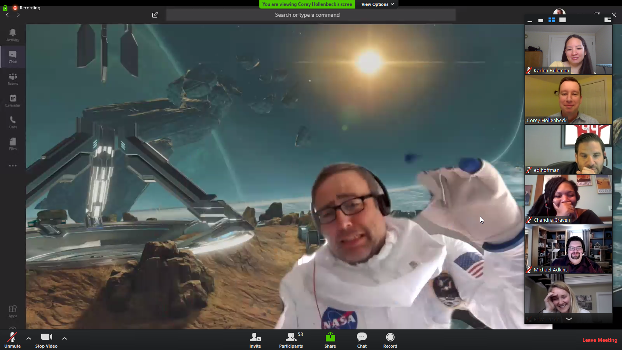The width and height of the screenshot is (622, 350).
Task: Switch the video panel to grid view
Action: click(551, 20)
